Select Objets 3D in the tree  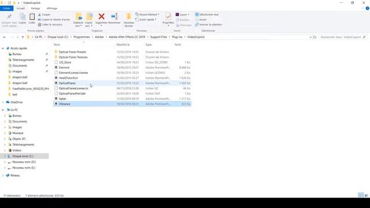pos(18,139)
